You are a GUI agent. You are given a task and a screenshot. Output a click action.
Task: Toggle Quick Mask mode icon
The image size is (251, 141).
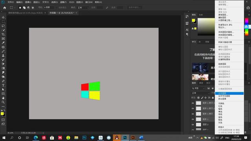[x=3, y=120]
